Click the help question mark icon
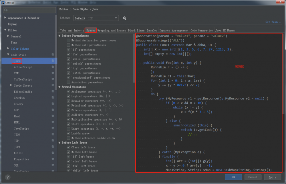The image size is (286, 184). pyautogui.click(x=7, y=177)
